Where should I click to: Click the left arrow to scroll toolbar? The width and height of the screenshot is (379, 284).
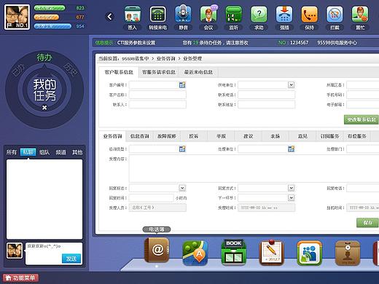(109, 17)
